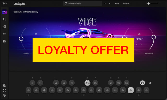167x100 pixels.
Task: Trigger the active Ch pattern pad six
Action: [x=87, y=83]
